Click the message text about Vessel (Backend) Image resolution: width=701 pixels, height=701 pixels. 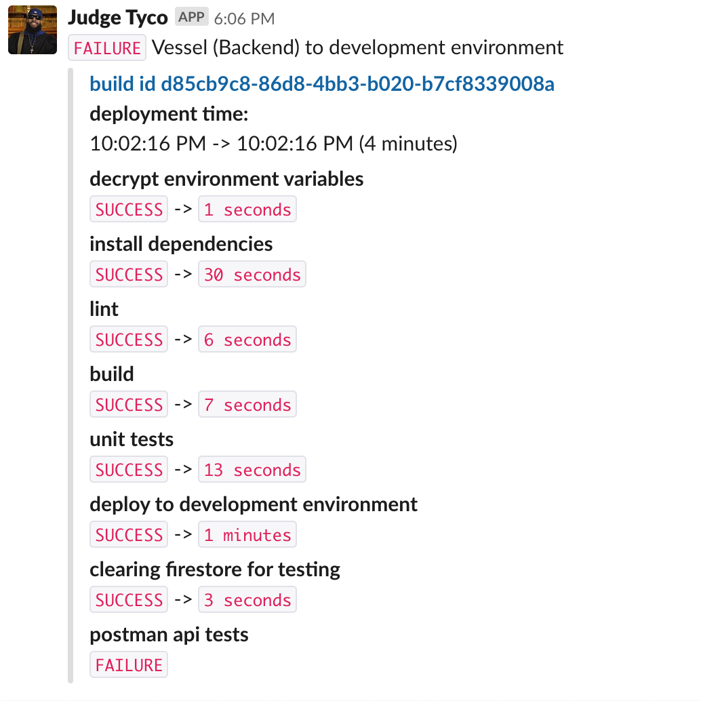(x=357, y=47)
